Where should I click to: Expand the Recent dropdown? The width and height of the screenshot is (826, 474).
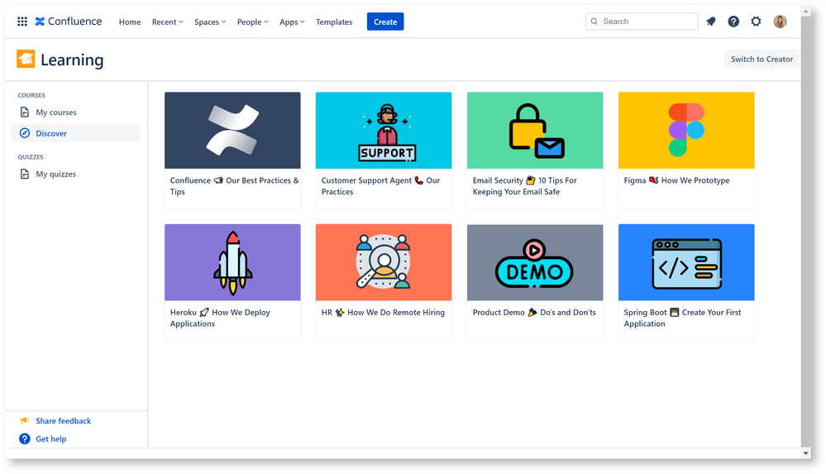pos(168,22)
